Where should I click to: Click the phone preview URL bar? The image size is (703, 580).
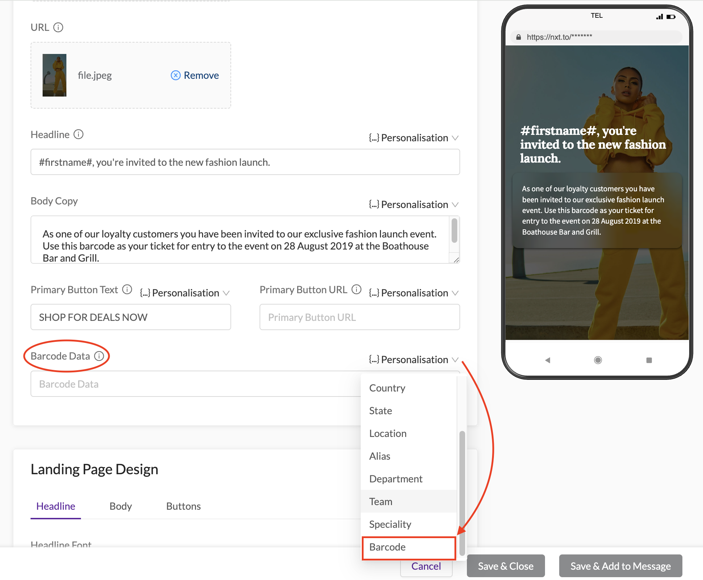(x=596, y=37)
